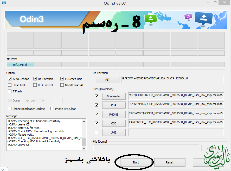The height and width of the screenshot is (171, 231).
Task: Open the AP RAM dump dropdown
Action: pyautogui.click(x=35, y=101)
